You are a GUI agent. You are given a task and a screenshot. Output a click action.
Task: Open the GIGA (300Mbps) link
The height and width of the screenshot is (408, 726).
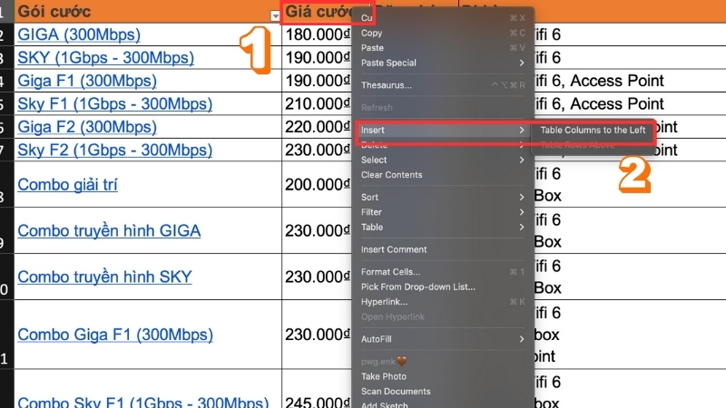tap(79, 34)
